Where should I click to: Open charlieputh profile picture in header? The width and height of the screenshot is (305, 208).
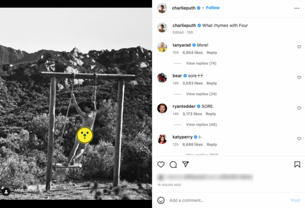tap(162, 8)
